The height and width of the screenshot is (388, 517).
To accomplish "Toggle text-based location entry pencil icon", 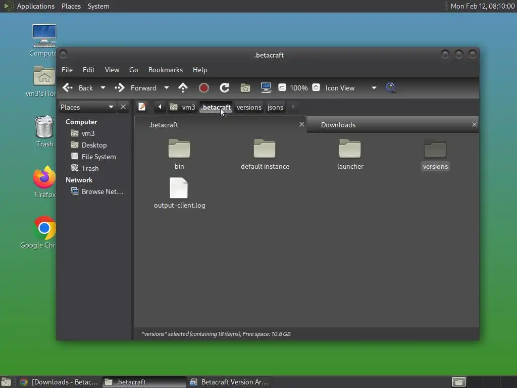I will (142, 107).
